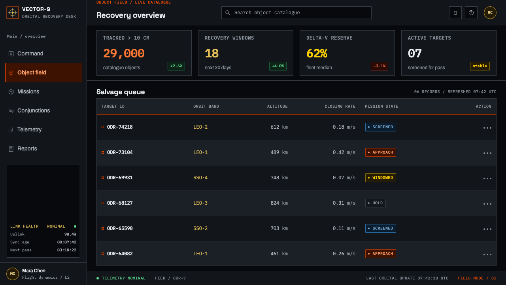This screenshot has height=285, width=506.
Task: Open action menu for ODR-73104
Action: coord(487,153)
